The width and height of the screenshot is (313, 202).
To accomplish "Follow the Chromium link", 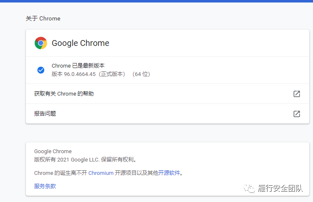I will 101,173.
